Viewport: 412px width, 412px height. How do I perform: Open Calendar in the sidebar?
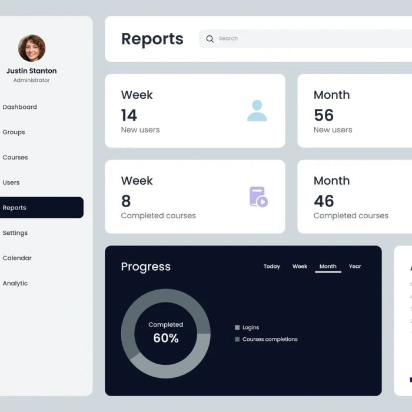point(17,258)
